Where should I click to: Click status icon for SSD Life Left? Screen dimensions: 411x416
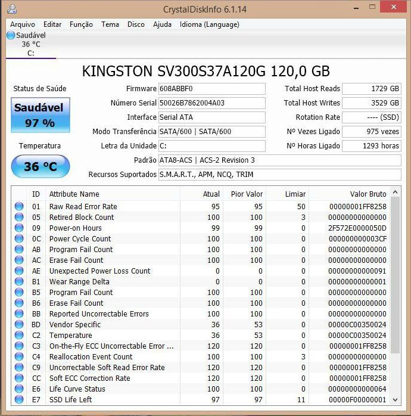19,399
